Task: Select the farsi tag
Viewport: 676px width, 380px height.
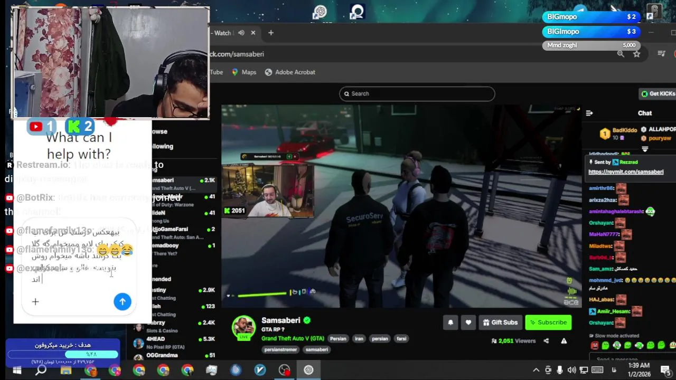Action: coord(401,339)
